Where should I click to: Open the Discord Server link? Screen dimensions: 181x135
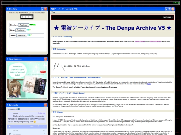(156, 41)
